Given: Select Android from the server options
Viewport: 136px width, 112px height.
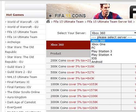Looking at the screenshot, I should point(97,62).
